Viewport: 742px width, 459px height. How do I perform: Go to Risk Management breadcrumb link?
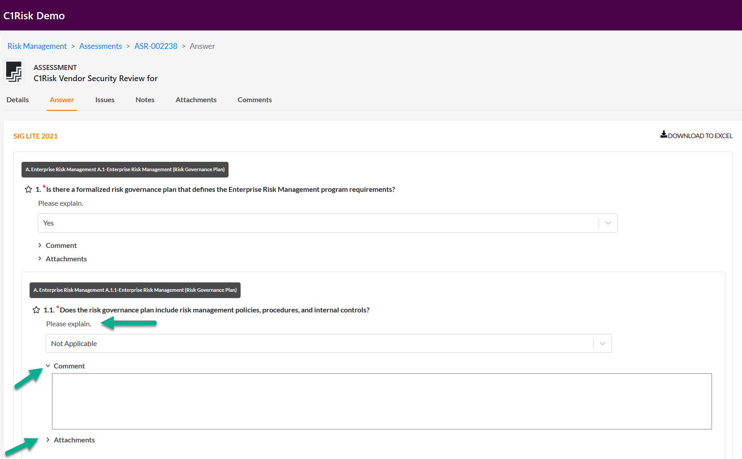37,46
